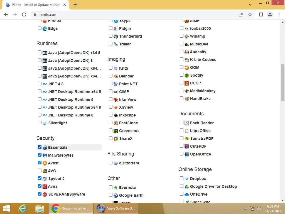
Task: Uncheck the Spybot 2 checkbox
Action: coord(40,178)
